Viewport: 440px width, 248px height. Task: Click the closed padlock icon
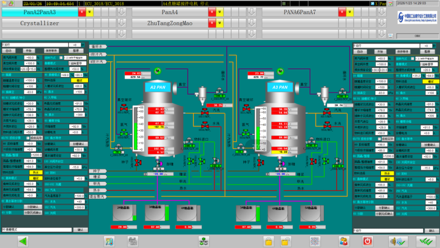pyautogui.click(x=268, y=241)
